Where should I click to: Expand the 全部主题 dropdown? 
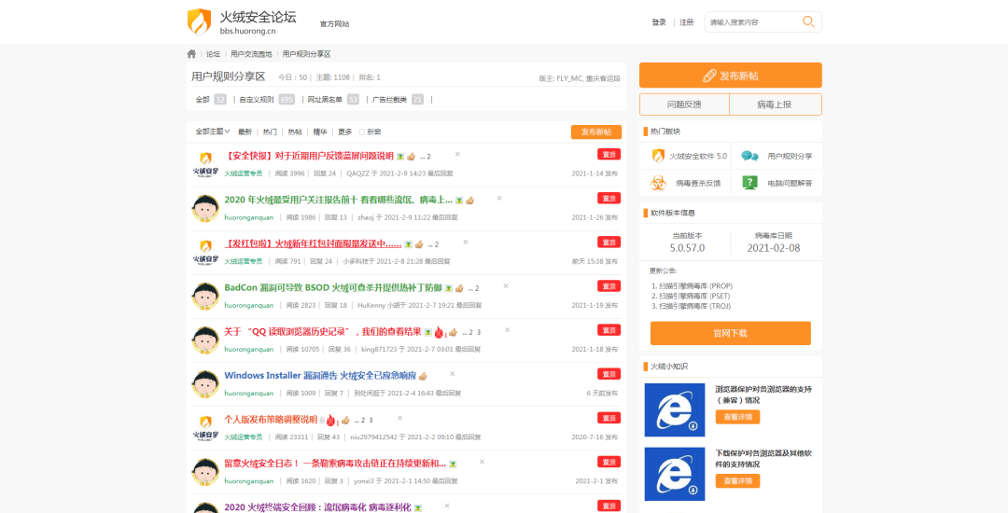click(213, 132)
